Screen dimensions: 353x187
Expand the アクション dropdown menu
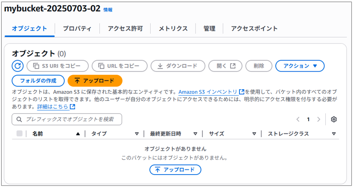point(300,66)
